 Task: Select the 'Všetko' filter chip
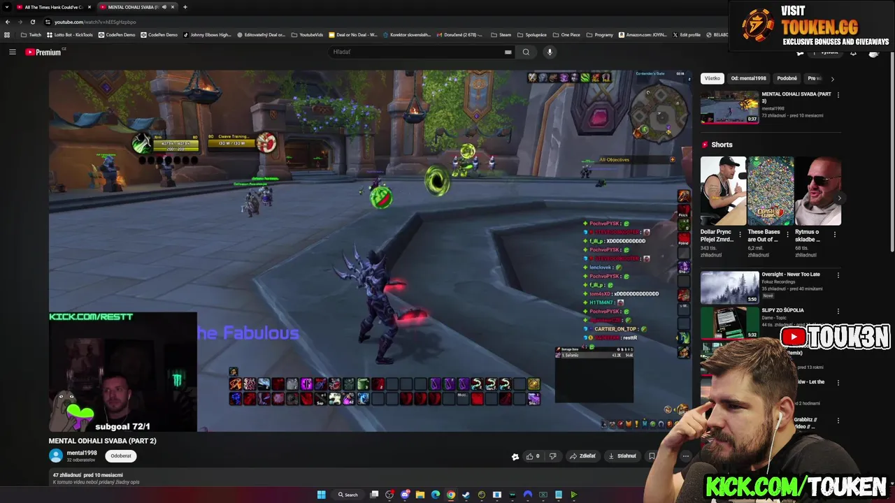(712, 78)
